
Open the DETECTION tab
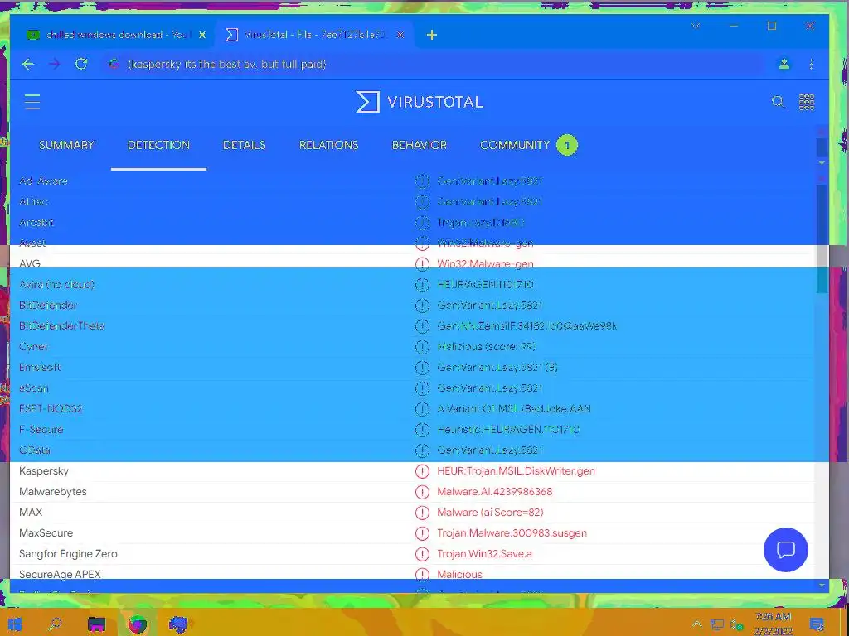(158, 145)
